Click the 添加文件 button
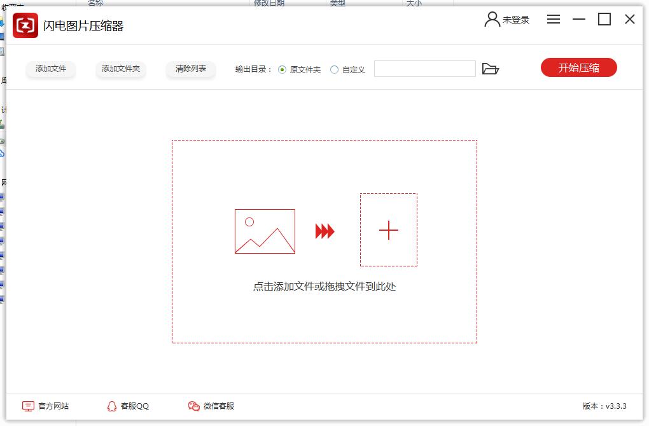Screen dimensions: 649x426 point(51,69)
